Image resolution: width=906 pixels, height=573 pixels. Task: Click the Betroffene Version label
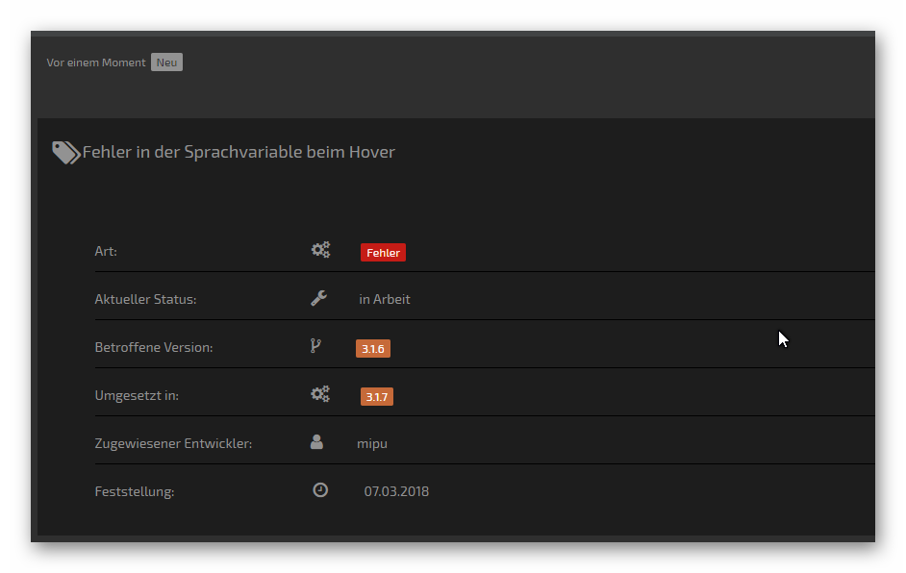(x=154, y=347)
